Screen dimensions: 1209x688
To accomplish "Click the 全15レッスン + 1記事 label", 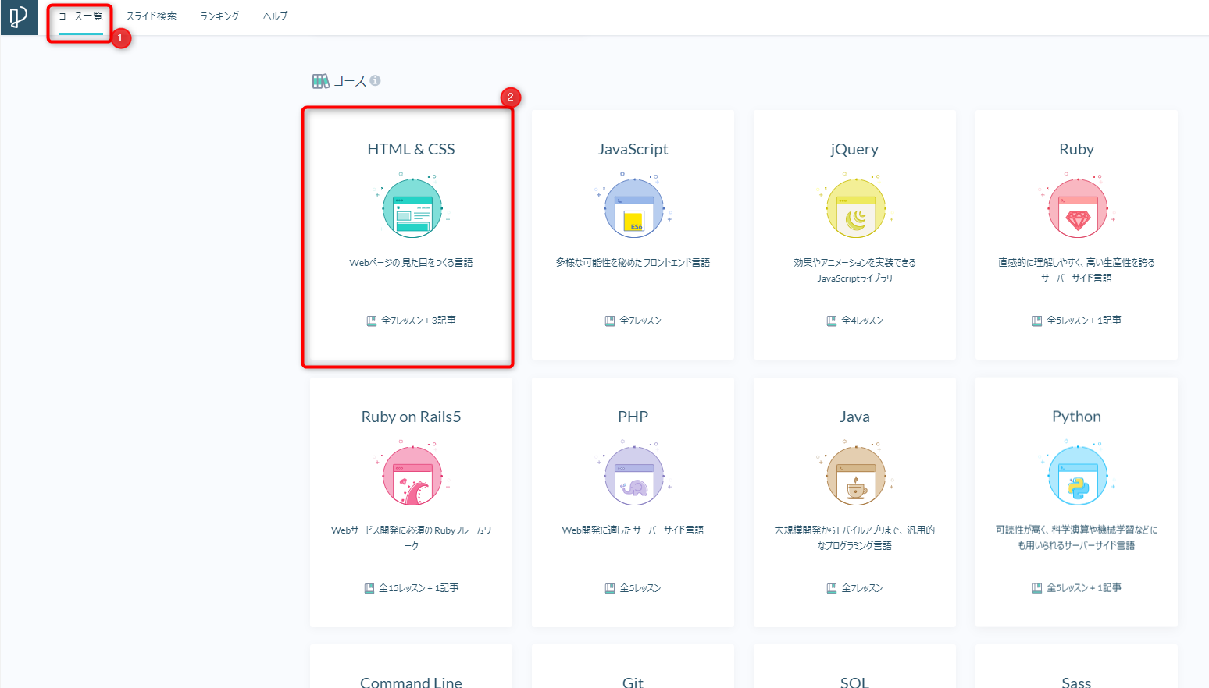I will click(419, 588).
